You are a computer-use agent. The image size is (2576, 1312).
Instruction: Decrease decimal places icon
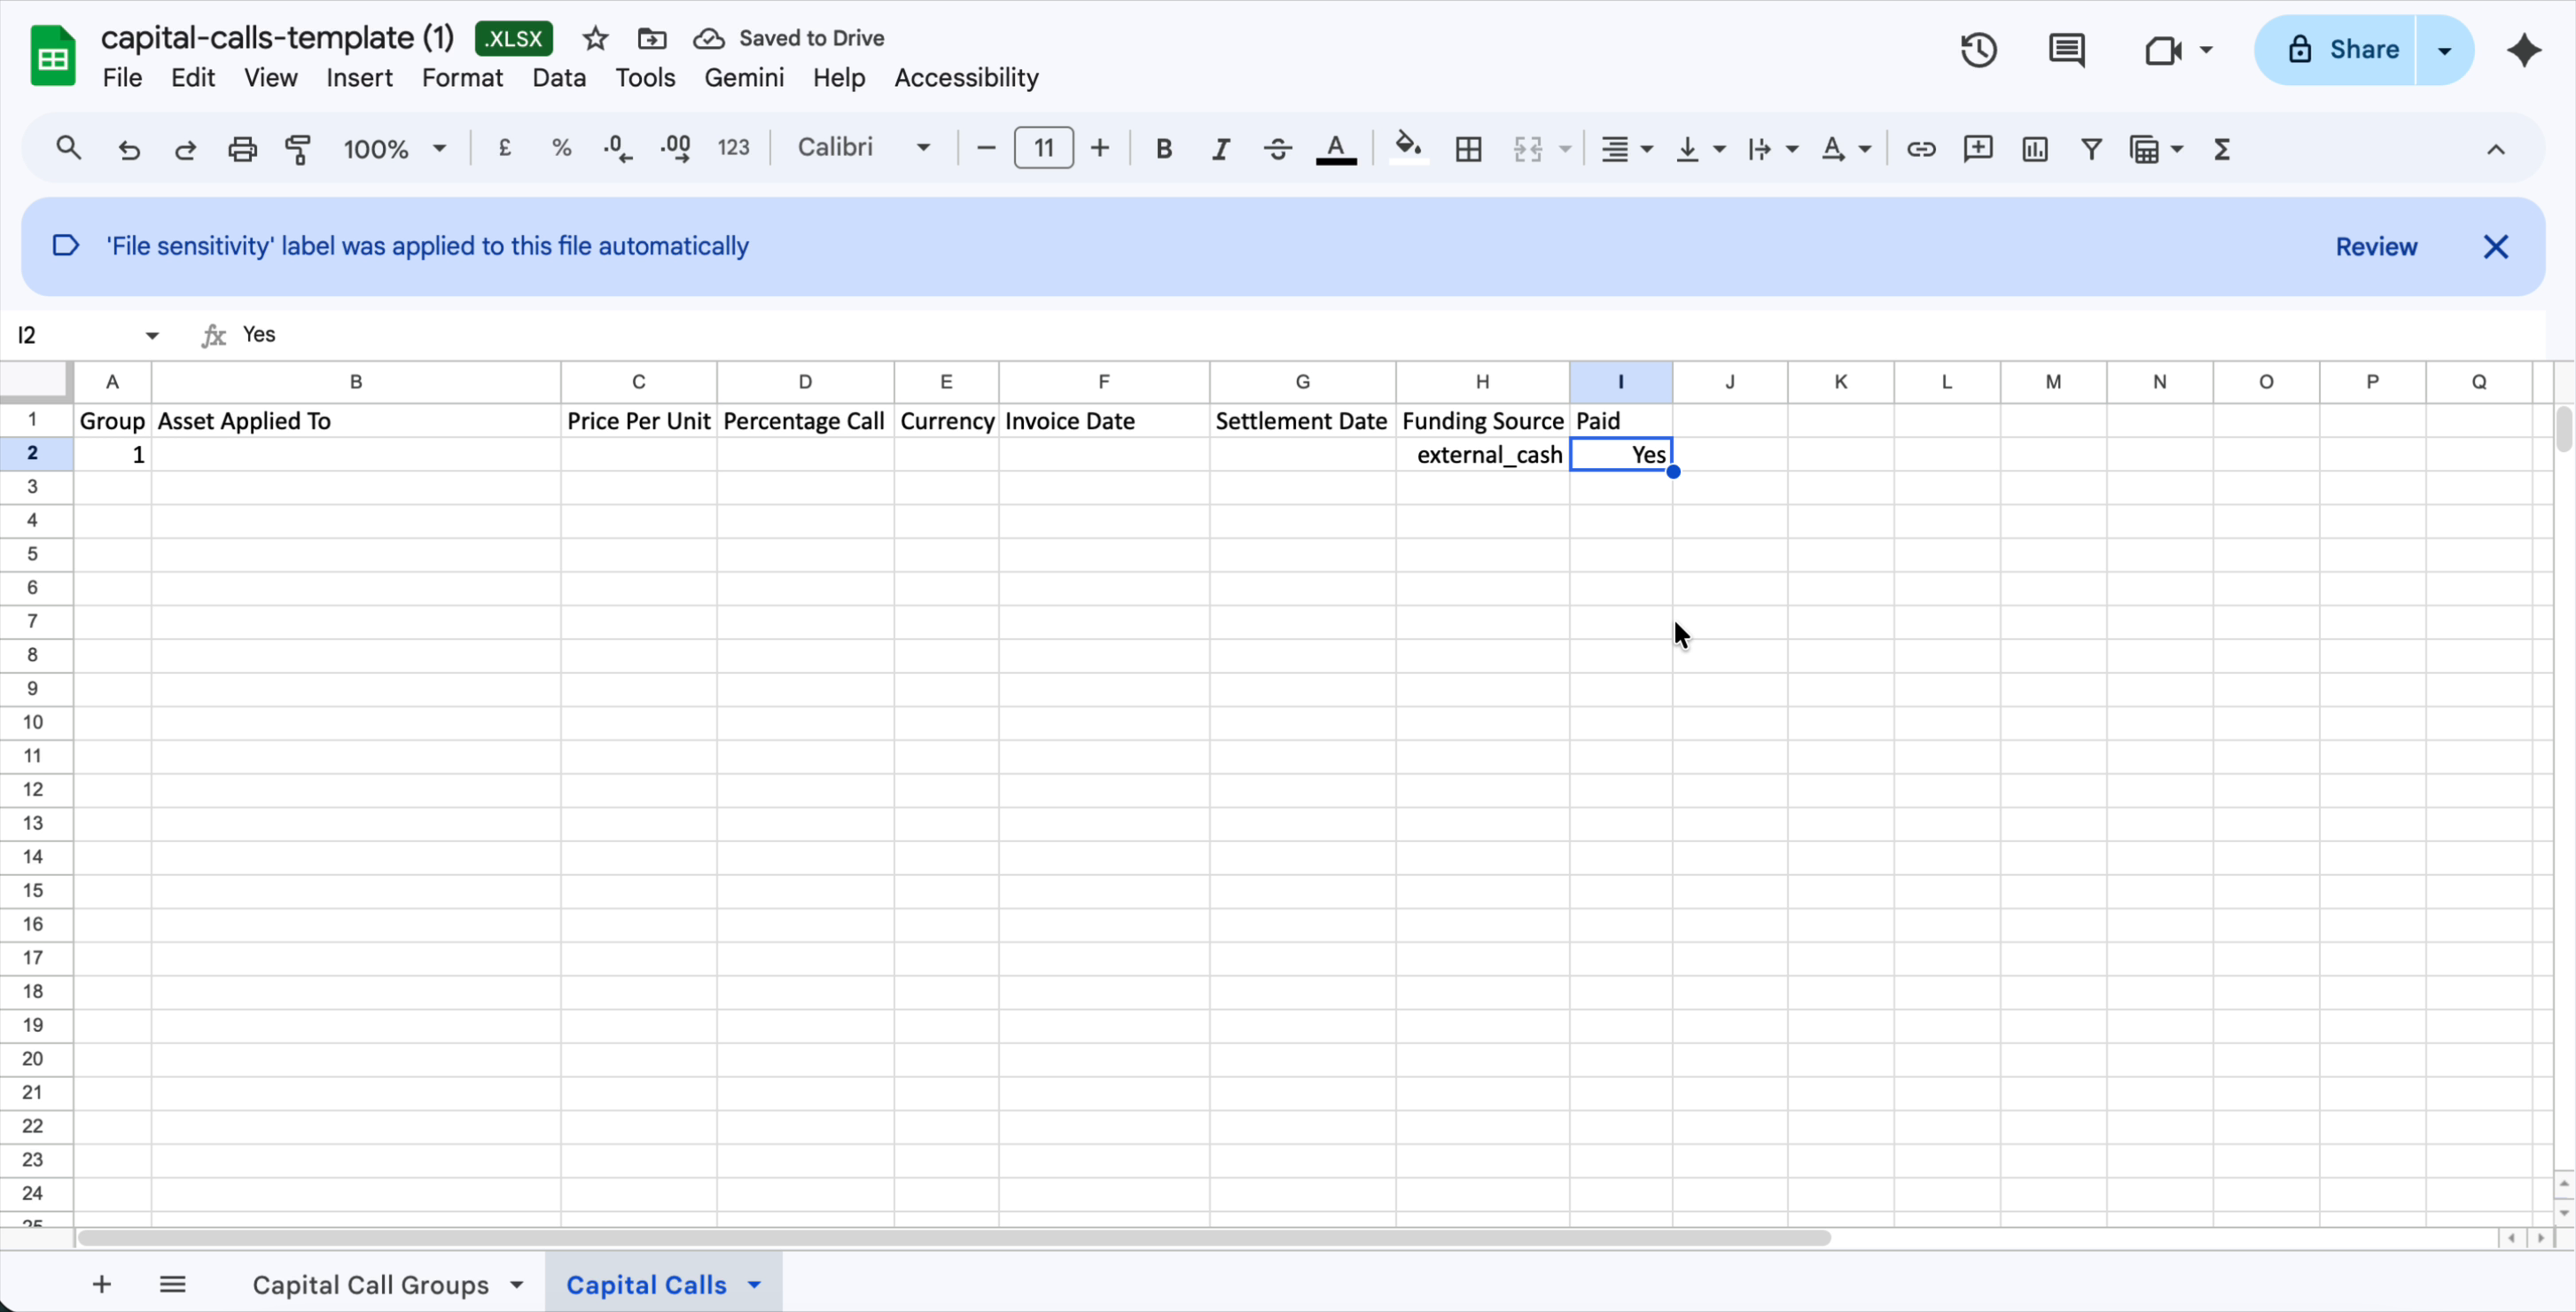(618, 149)
